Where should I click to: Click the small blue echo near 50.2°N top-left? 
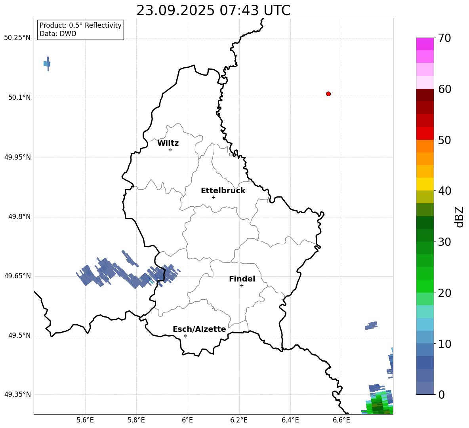click(x=47, y=64)
